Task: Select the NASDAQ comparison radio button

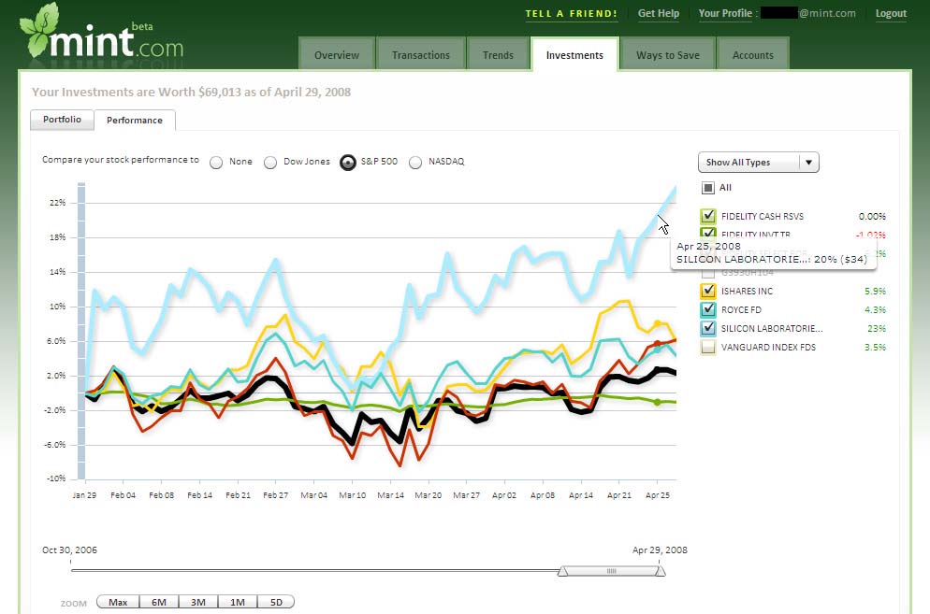Action: pos(414,162)
